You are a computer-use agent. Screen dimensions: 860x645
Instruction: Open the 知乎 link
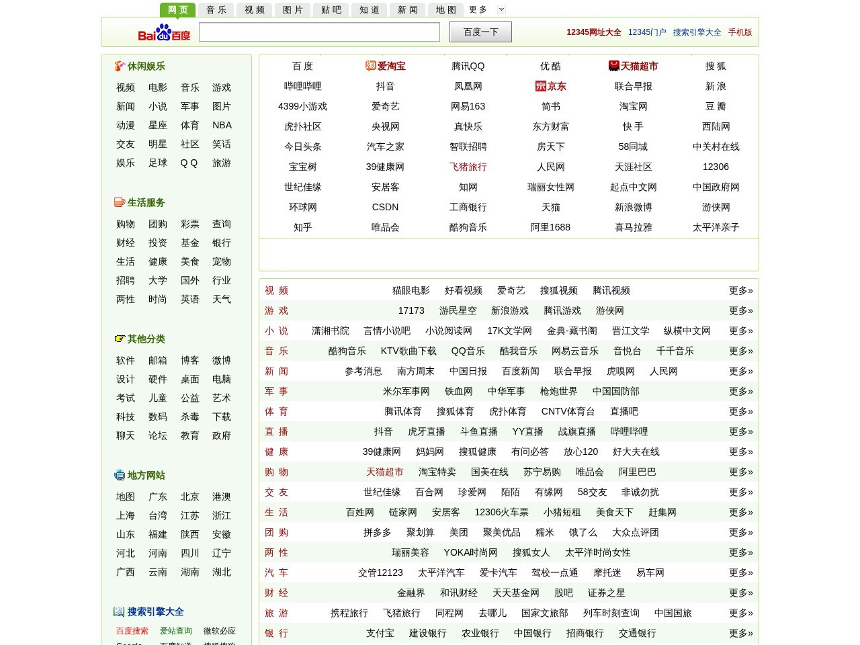pyautogui.click(x=302, y=227)
